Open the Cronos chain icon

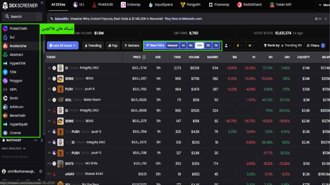[5, 133]
